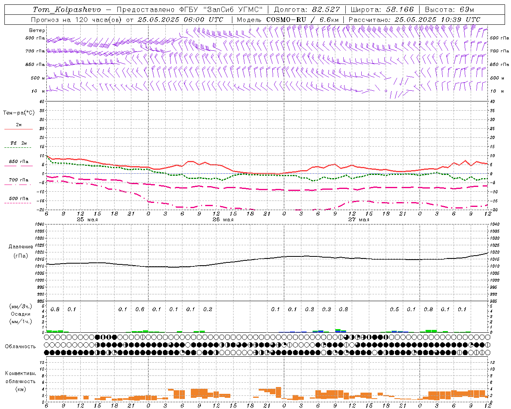Click 'Рассчитано: 25.05.2025 10:39 UTC'
Screen dimensions: 511x409
click(414, 20)
